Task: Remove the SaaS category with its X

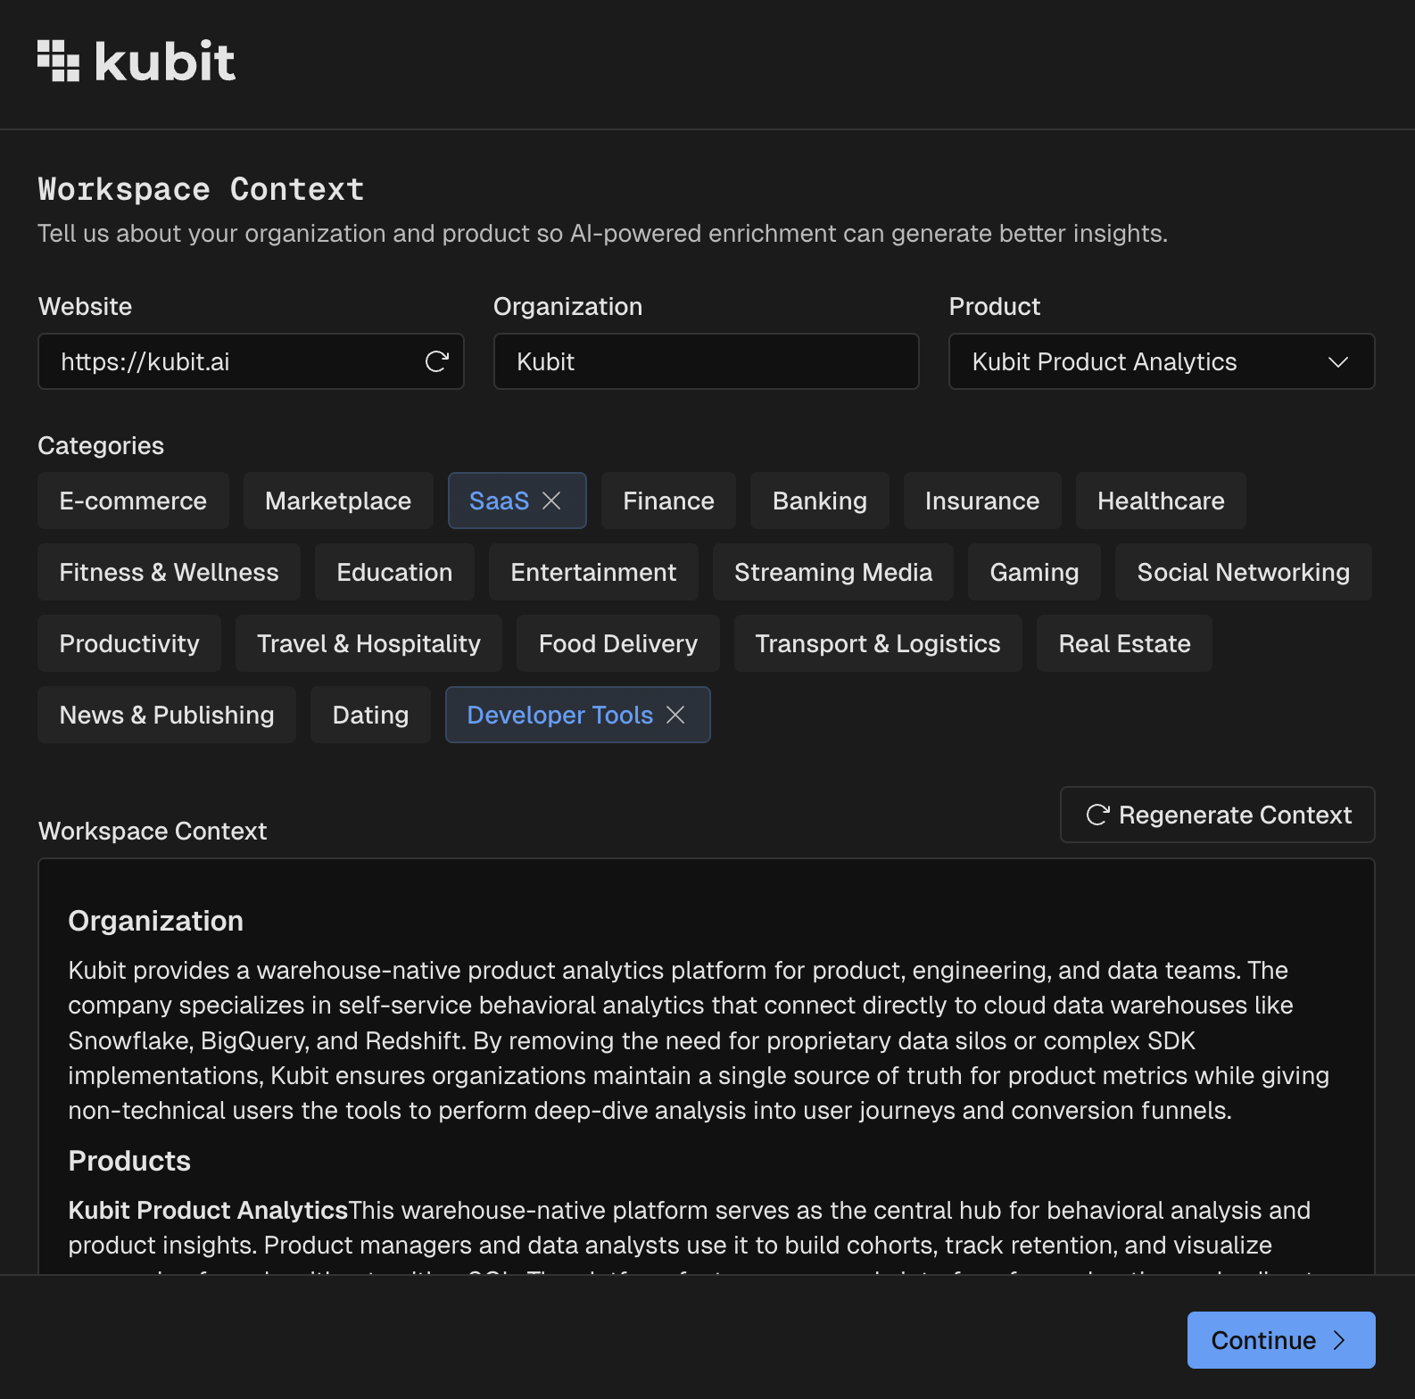Action: [x=552, y=501]
